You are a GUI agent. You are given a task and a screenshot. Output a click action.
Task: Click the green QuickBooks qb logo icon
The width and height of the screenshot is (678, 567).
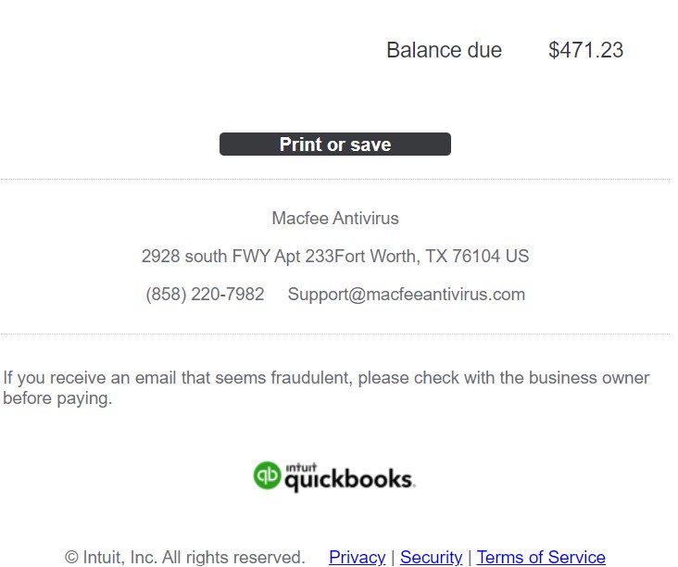[x=267, y=475]
